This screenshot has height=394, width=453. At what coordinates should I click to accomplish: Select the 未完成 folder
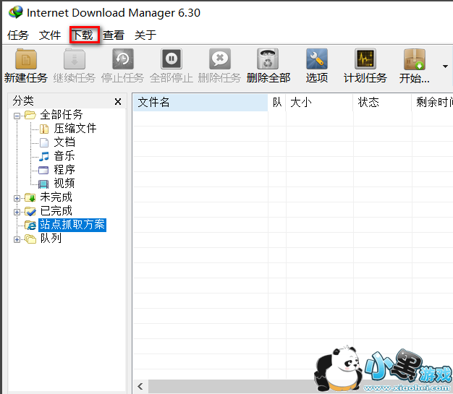56,197
